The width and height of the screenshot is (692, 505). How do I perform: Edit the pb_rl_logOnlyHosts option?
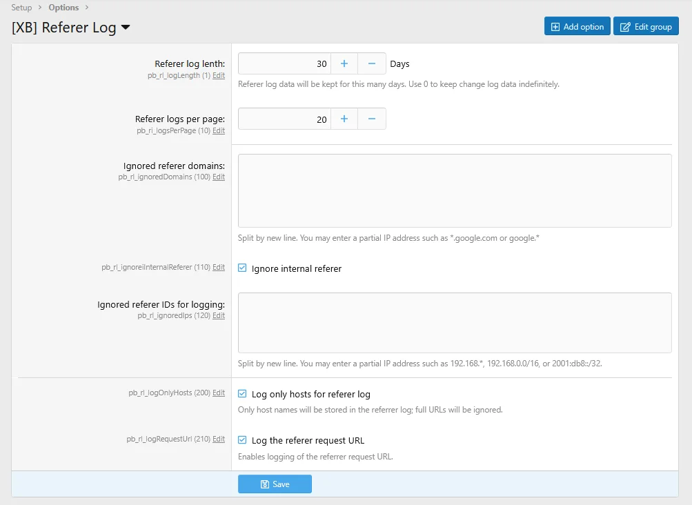point(219,393)
